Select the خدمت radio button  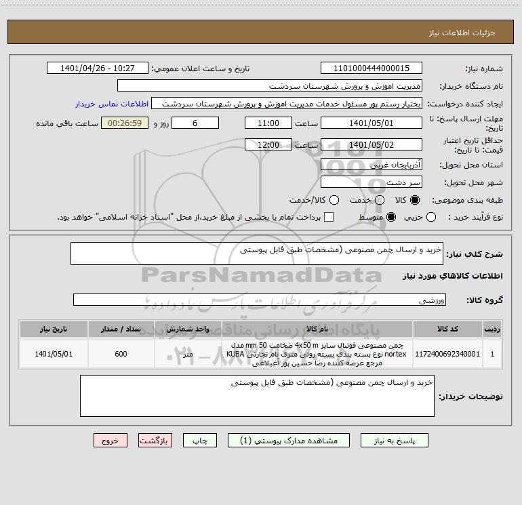[x=380, y=200]
